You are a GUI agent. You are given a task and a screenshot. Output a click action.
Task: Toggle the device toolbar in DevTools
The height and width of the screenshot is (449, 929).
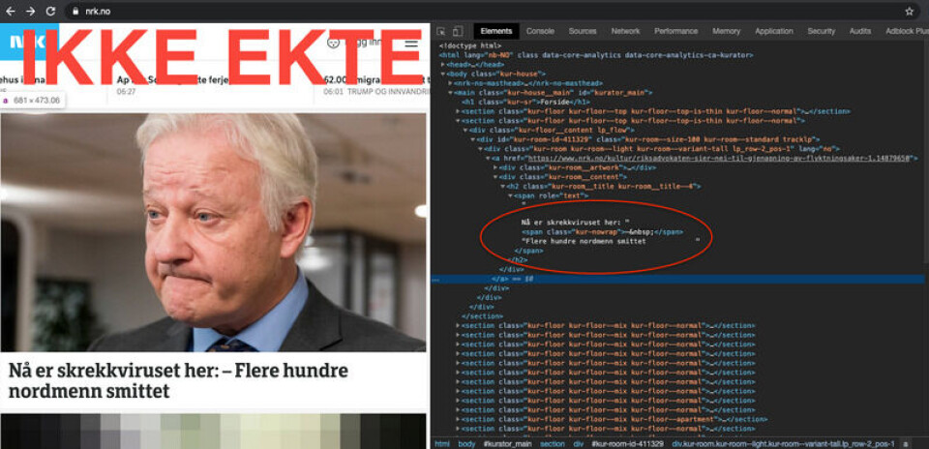458,32
